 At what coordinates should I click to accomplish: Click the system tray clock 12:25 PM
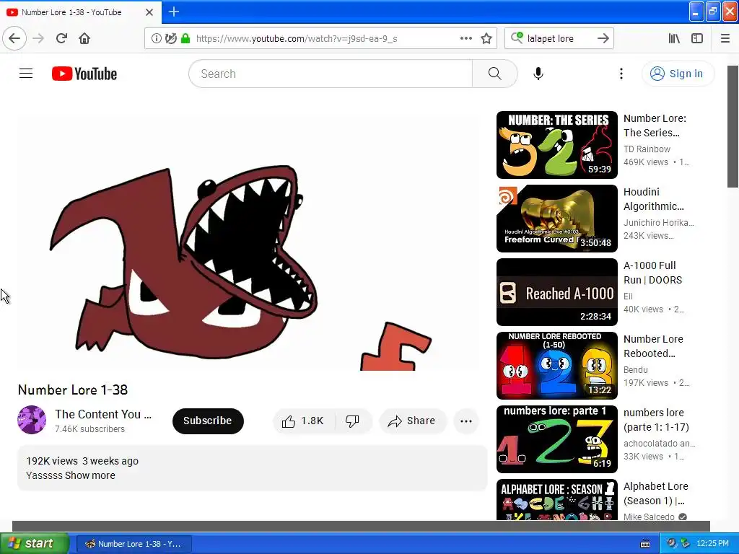pyautogui.click(x=712, y=544)
